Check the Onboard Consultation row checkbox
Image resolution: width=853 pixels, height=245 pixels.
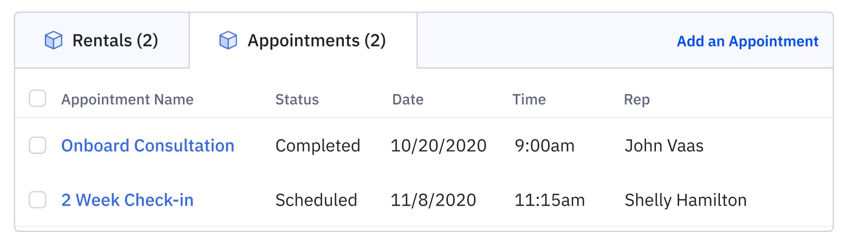[37, 145]
